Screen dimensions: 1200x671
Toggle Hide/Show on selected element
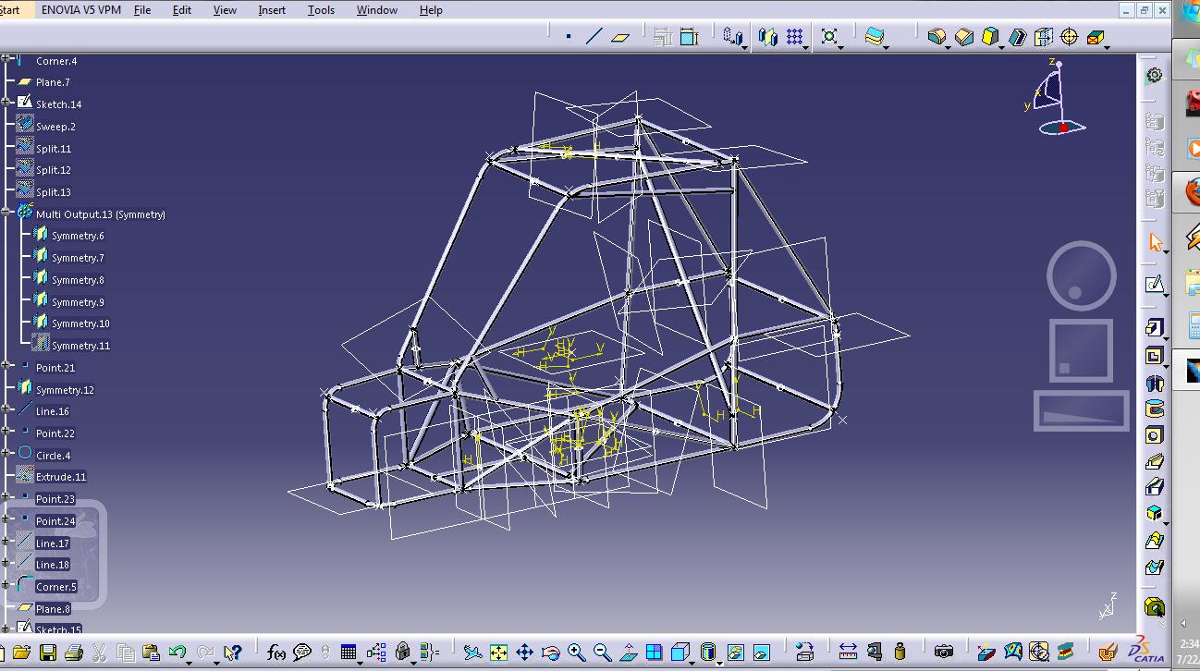735,653
